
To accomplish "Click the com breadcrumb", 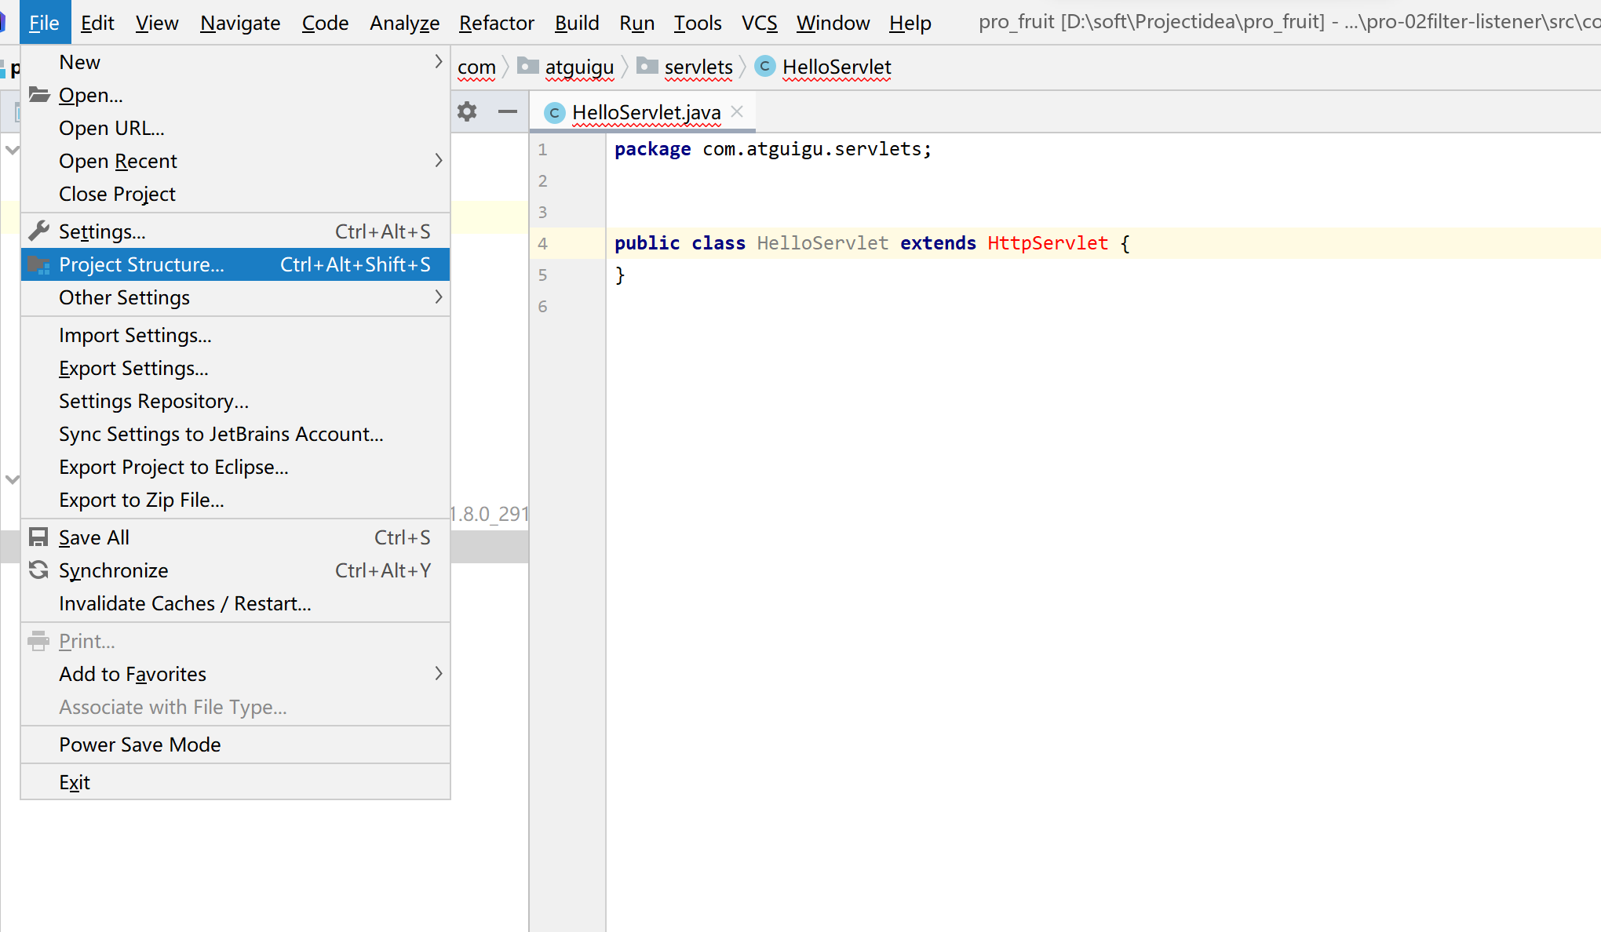I will (476, 67).
